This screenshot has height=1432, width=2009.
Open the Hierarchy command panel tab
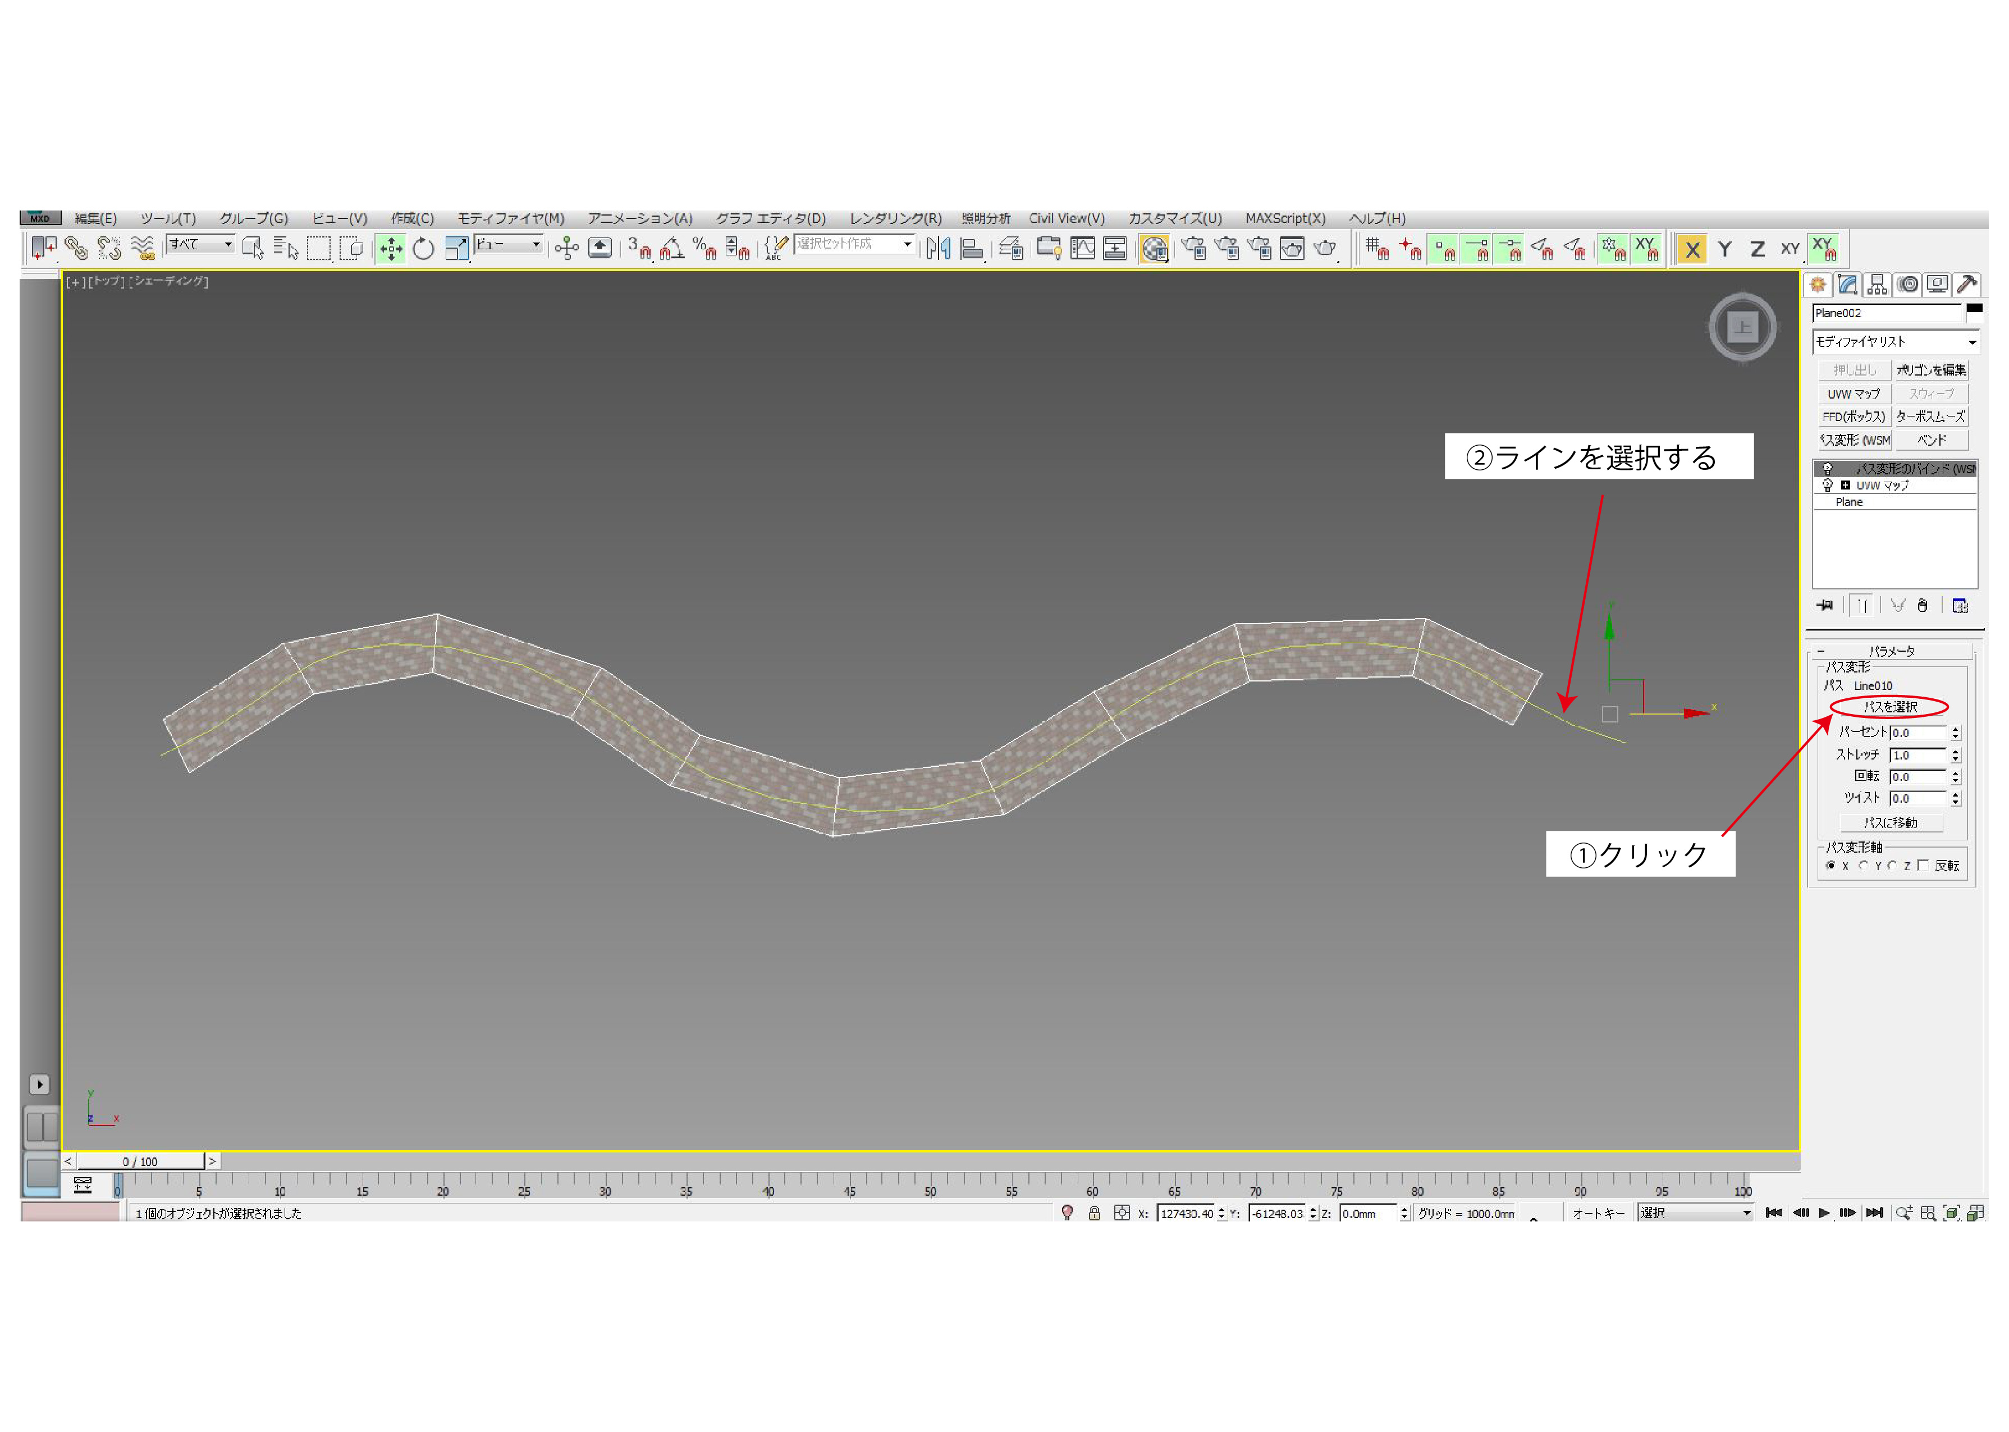point(1877,285)
